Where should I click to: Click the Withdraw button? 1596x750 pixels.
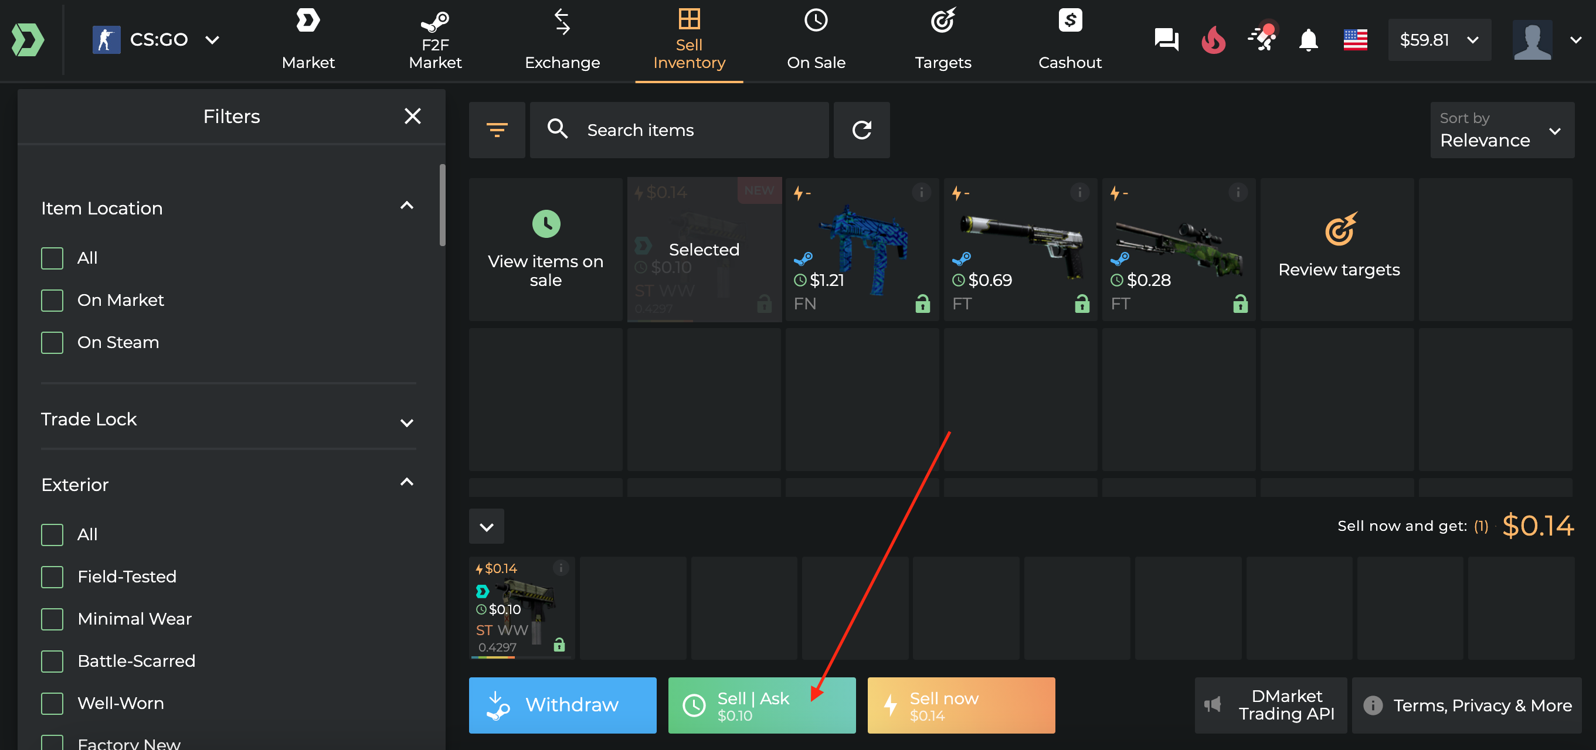(562, 705)
